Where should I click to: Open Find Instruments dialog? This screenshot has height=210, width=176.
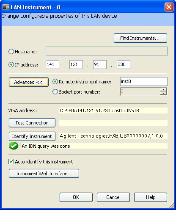click(x=140, y=38)
